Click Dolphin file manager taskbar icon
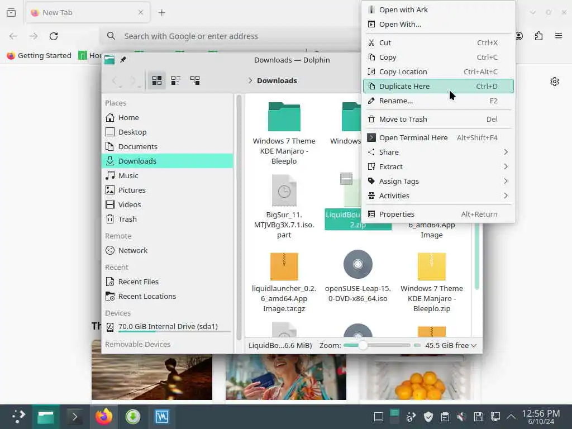 [46, 417]
